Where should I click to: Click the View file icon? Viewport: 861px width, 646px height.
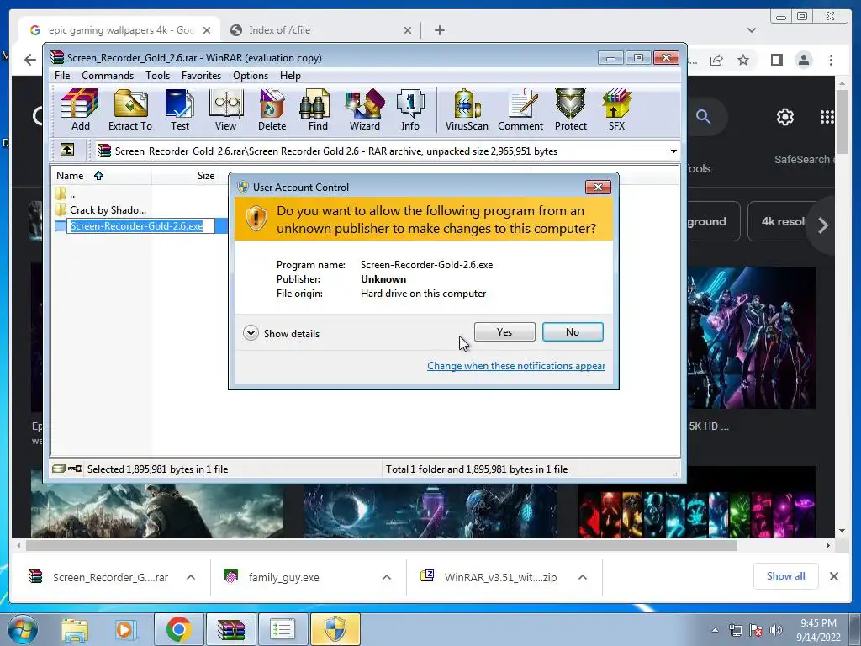coord(225,110)
